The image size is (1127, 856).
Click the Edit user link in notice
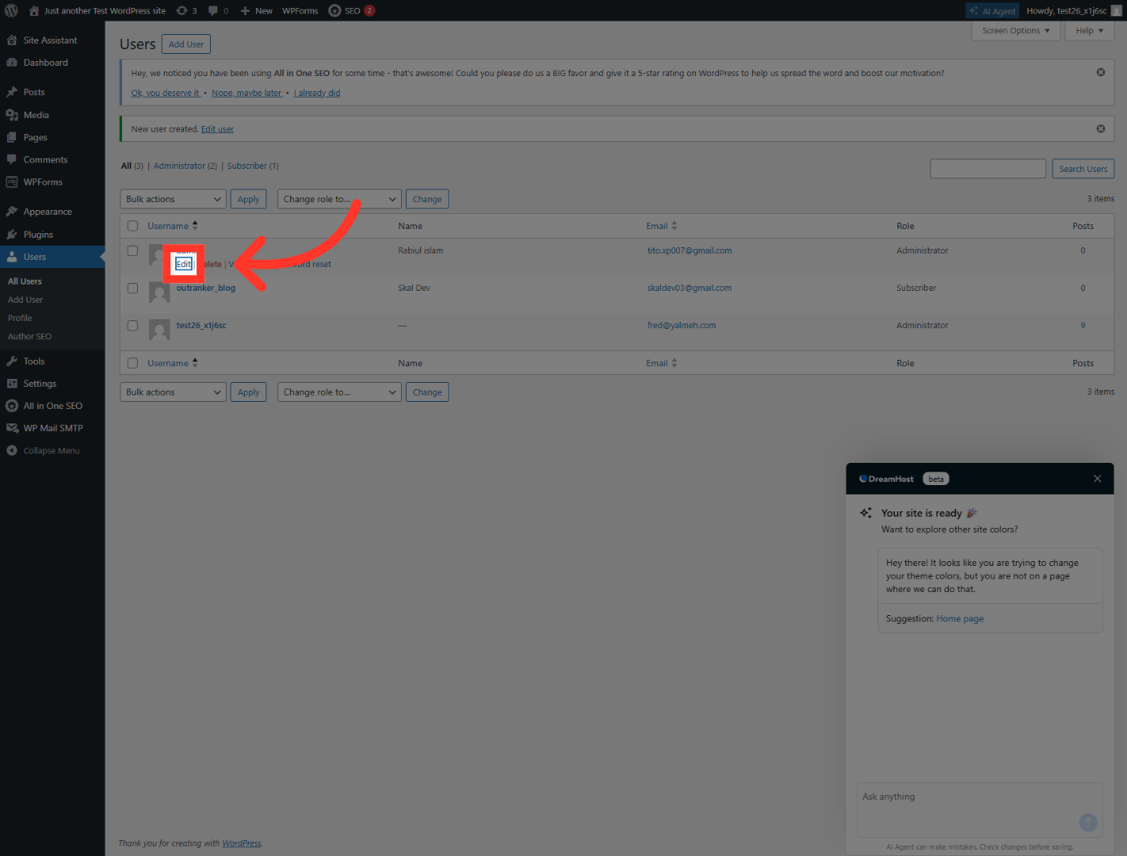(217, 129)
